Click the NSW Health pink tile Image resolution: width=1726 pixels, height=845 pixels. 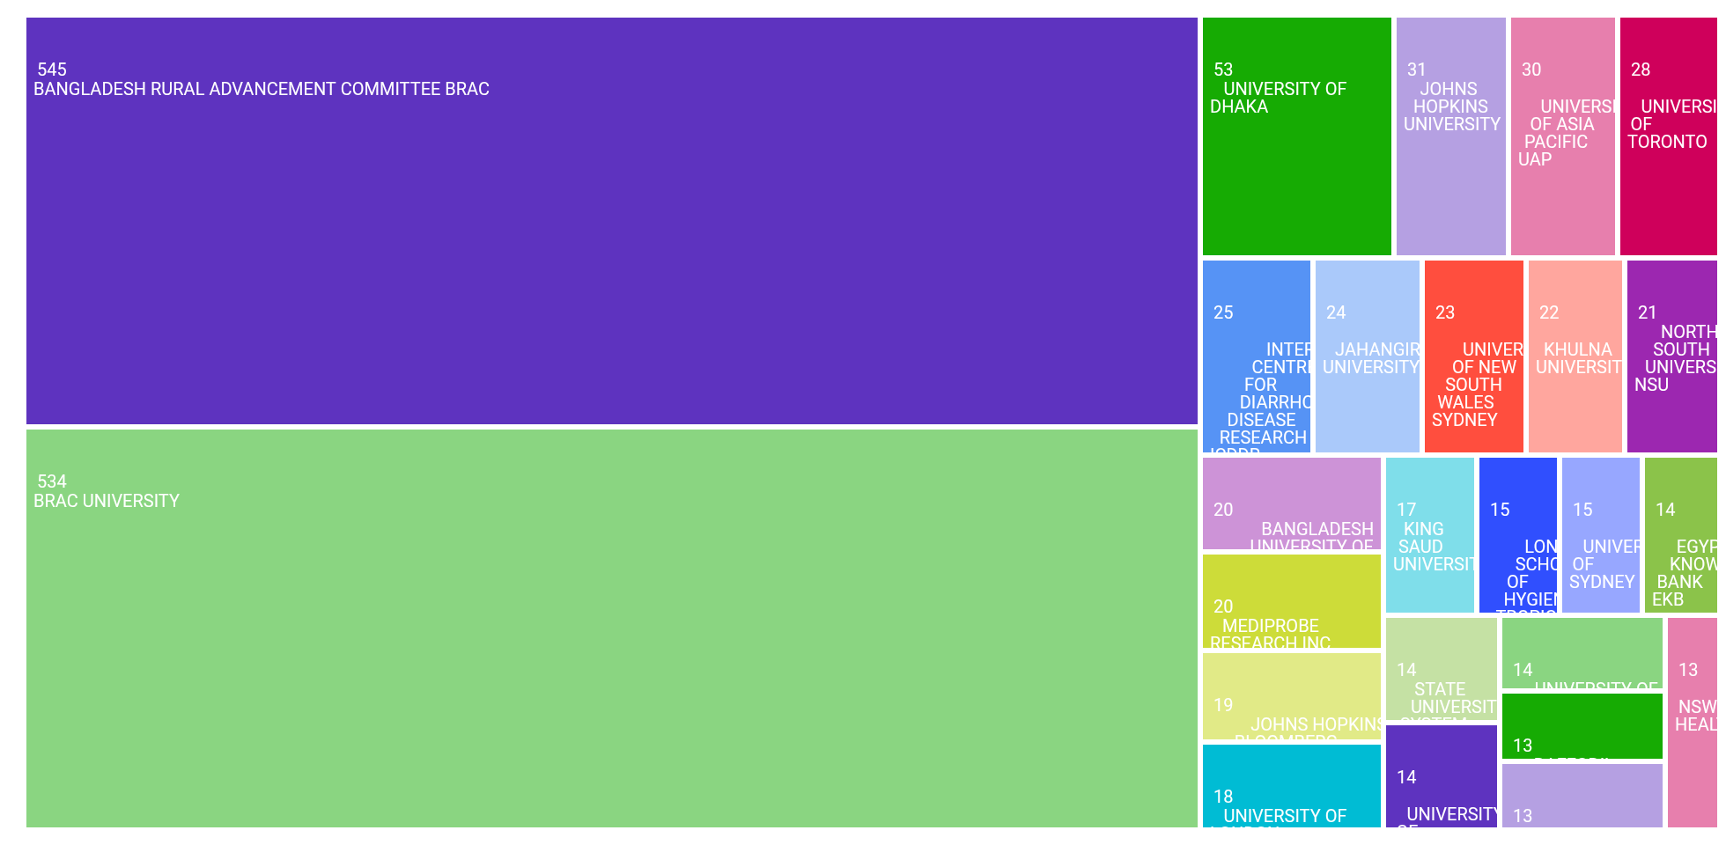coord(1693,723)
